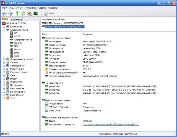Expand the DirectX tree node
This screenshot has height=137, width=177.
[4, 79]
